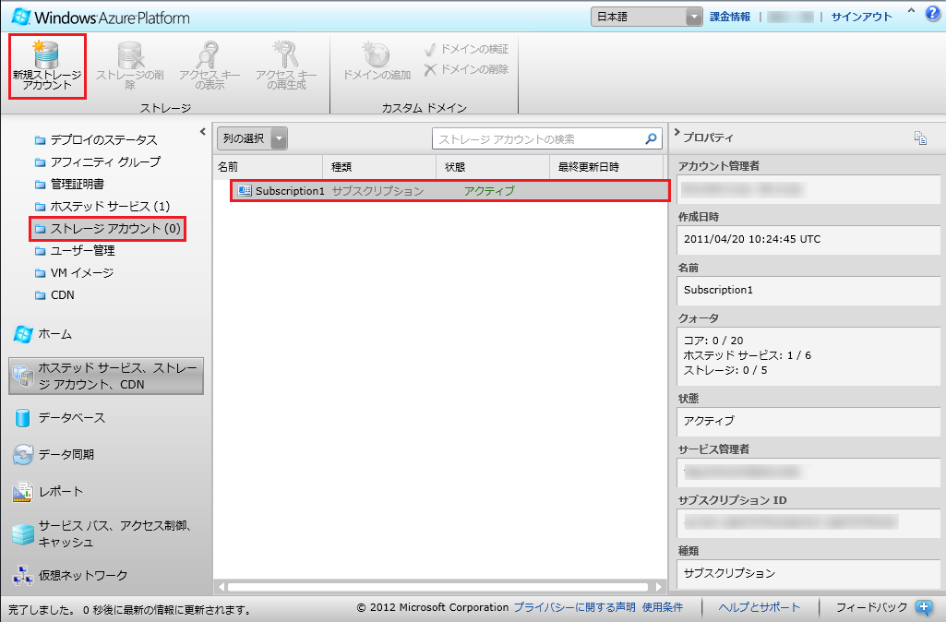Select ホステッド サービス (1) in the tree
The height and width of the screenshot is (622, 946).
(x=102, y=207)
